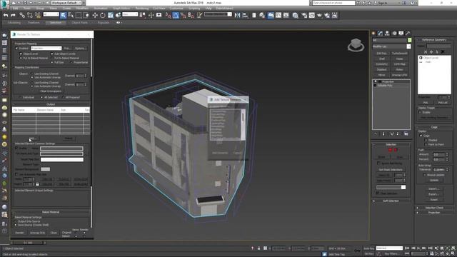Click the ViewCube in viewport
The image size is (457, 257).
(x=356, y=45)
